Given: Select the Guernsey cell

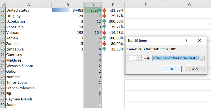Looking at the screenshot, I should (x=28, y=55).
